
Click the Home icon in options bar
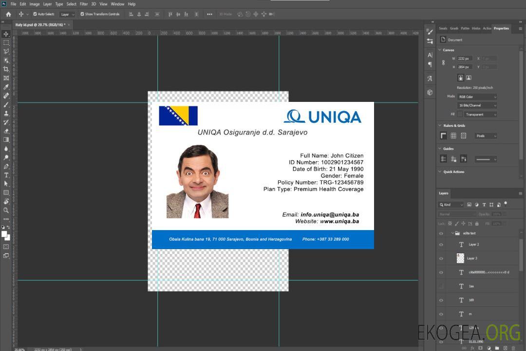click(x=8, y=14)
